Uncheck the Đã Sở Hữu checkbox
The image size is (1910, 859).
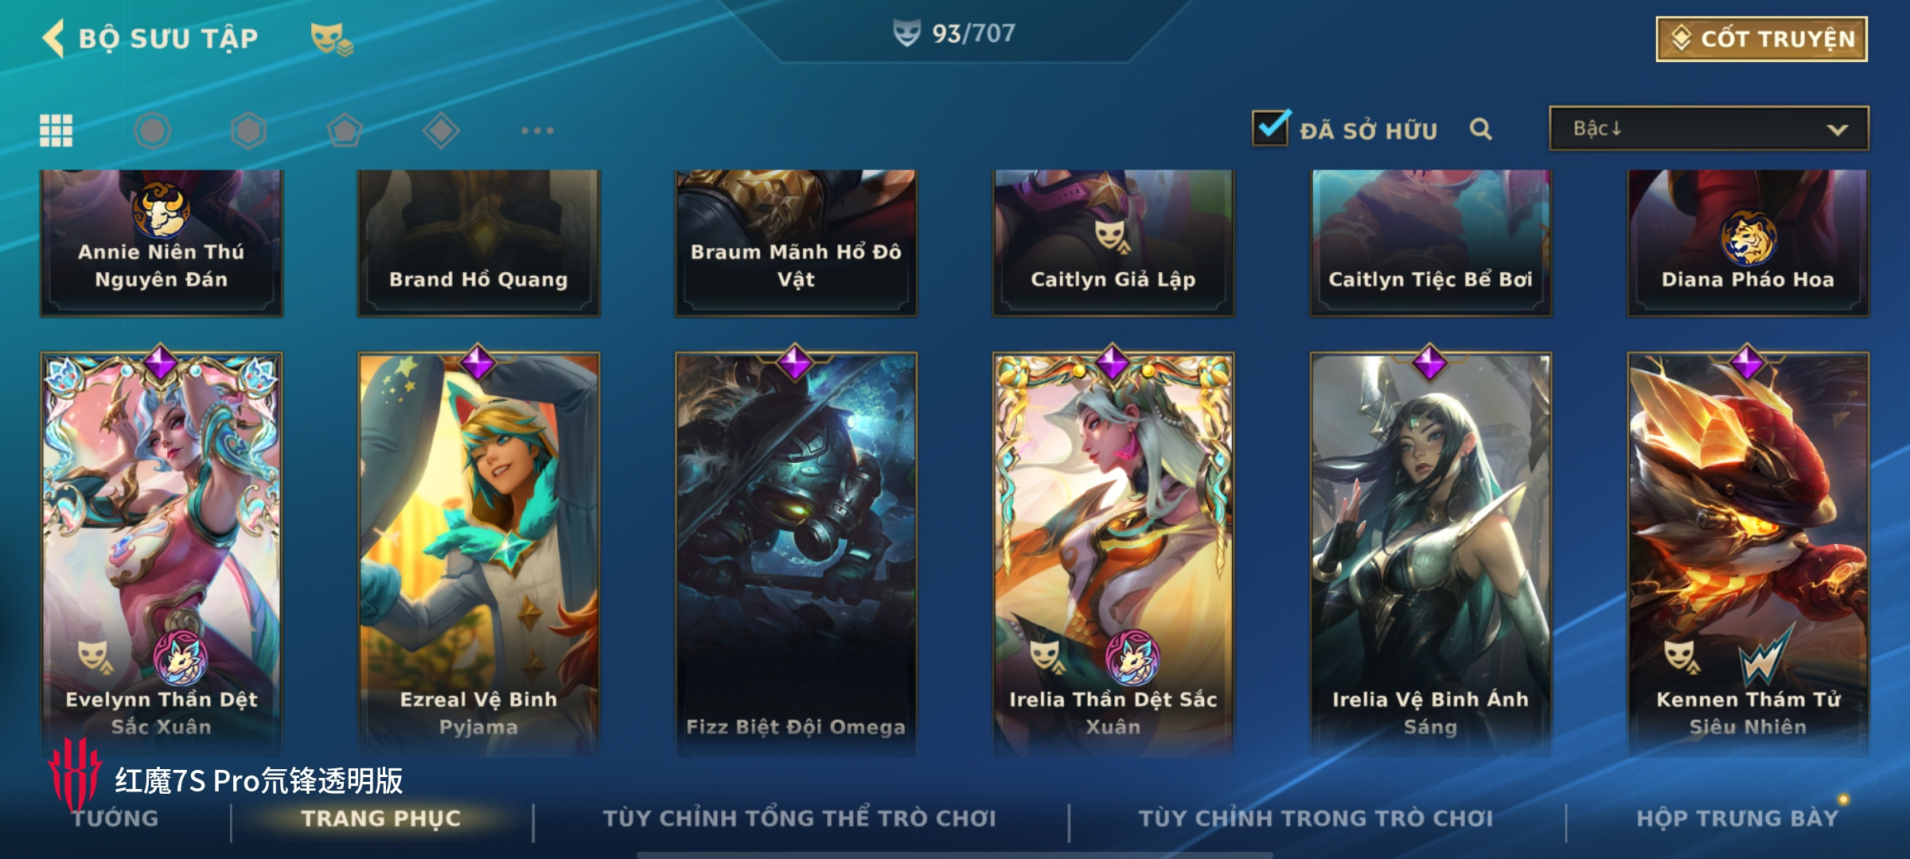point(1270,127)
